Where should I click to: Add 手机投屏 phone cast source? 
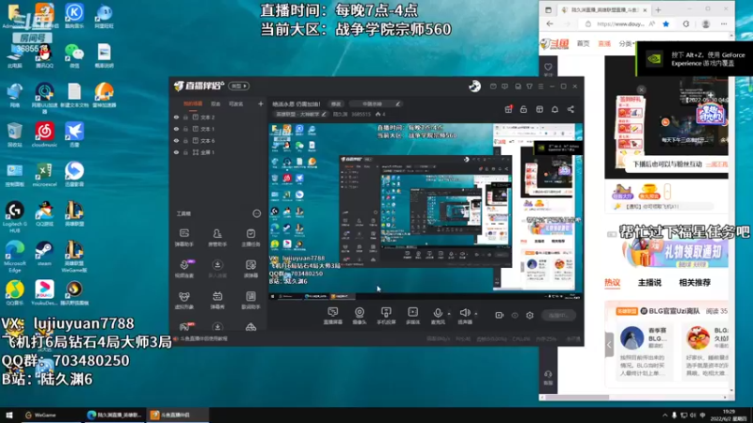pyautogui.click(x=386, y=316)
